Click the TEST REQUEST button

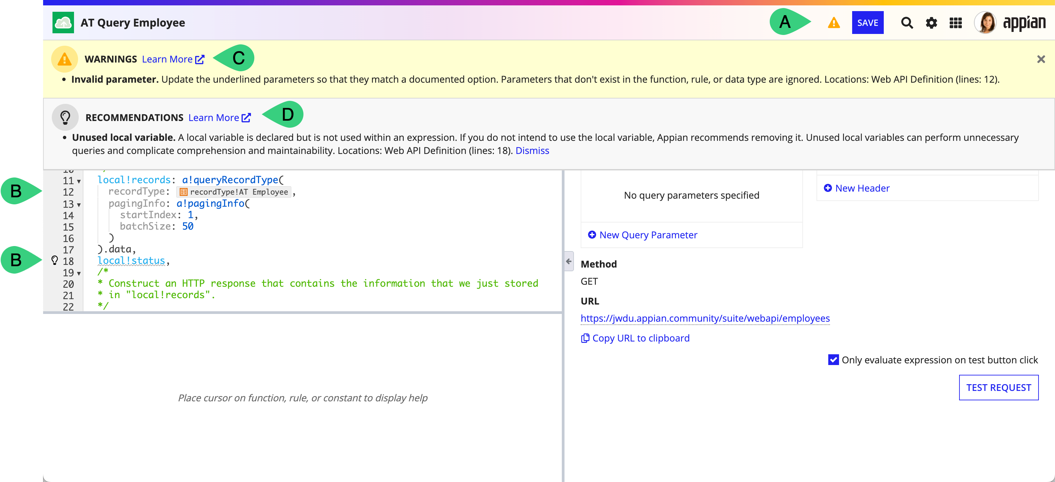[x=998, y=387]
